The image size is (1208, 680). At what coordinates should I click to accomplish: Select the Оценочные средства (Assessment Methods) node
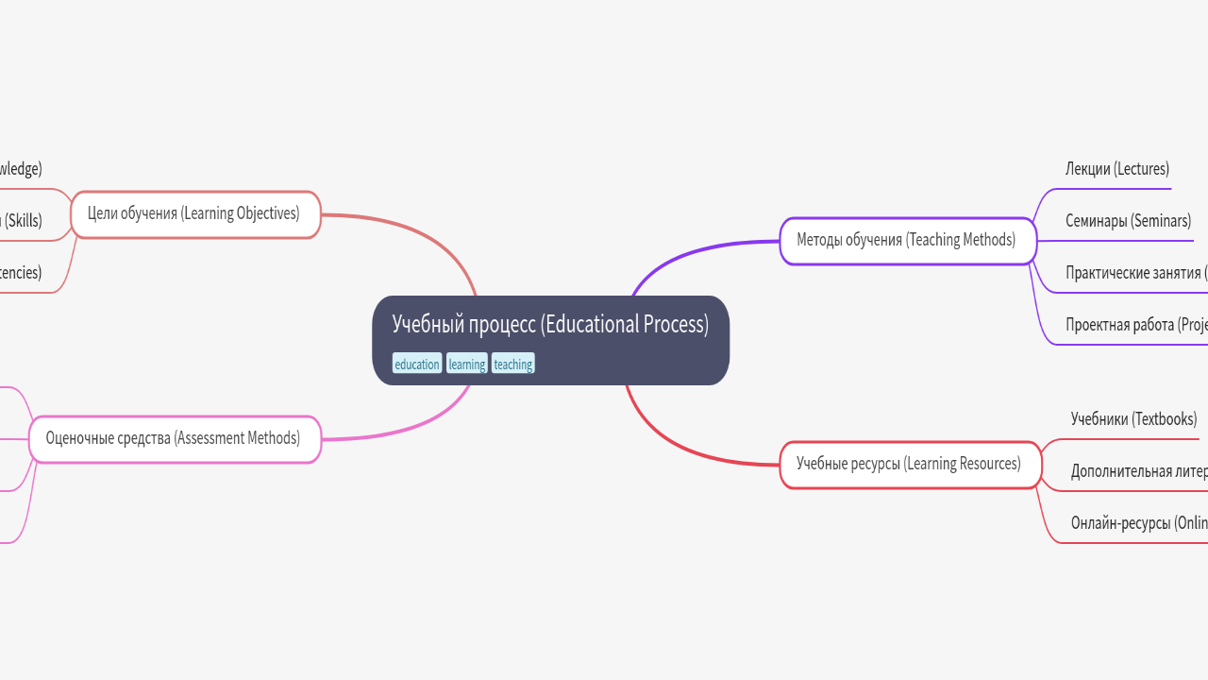[174, 439]
